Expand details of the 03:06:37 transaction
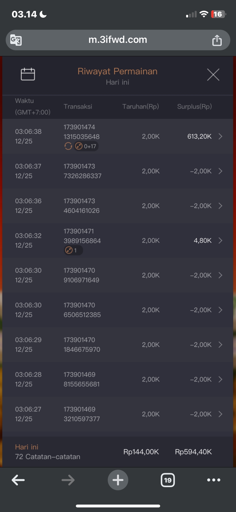236x512 pixels. [220, 171]
